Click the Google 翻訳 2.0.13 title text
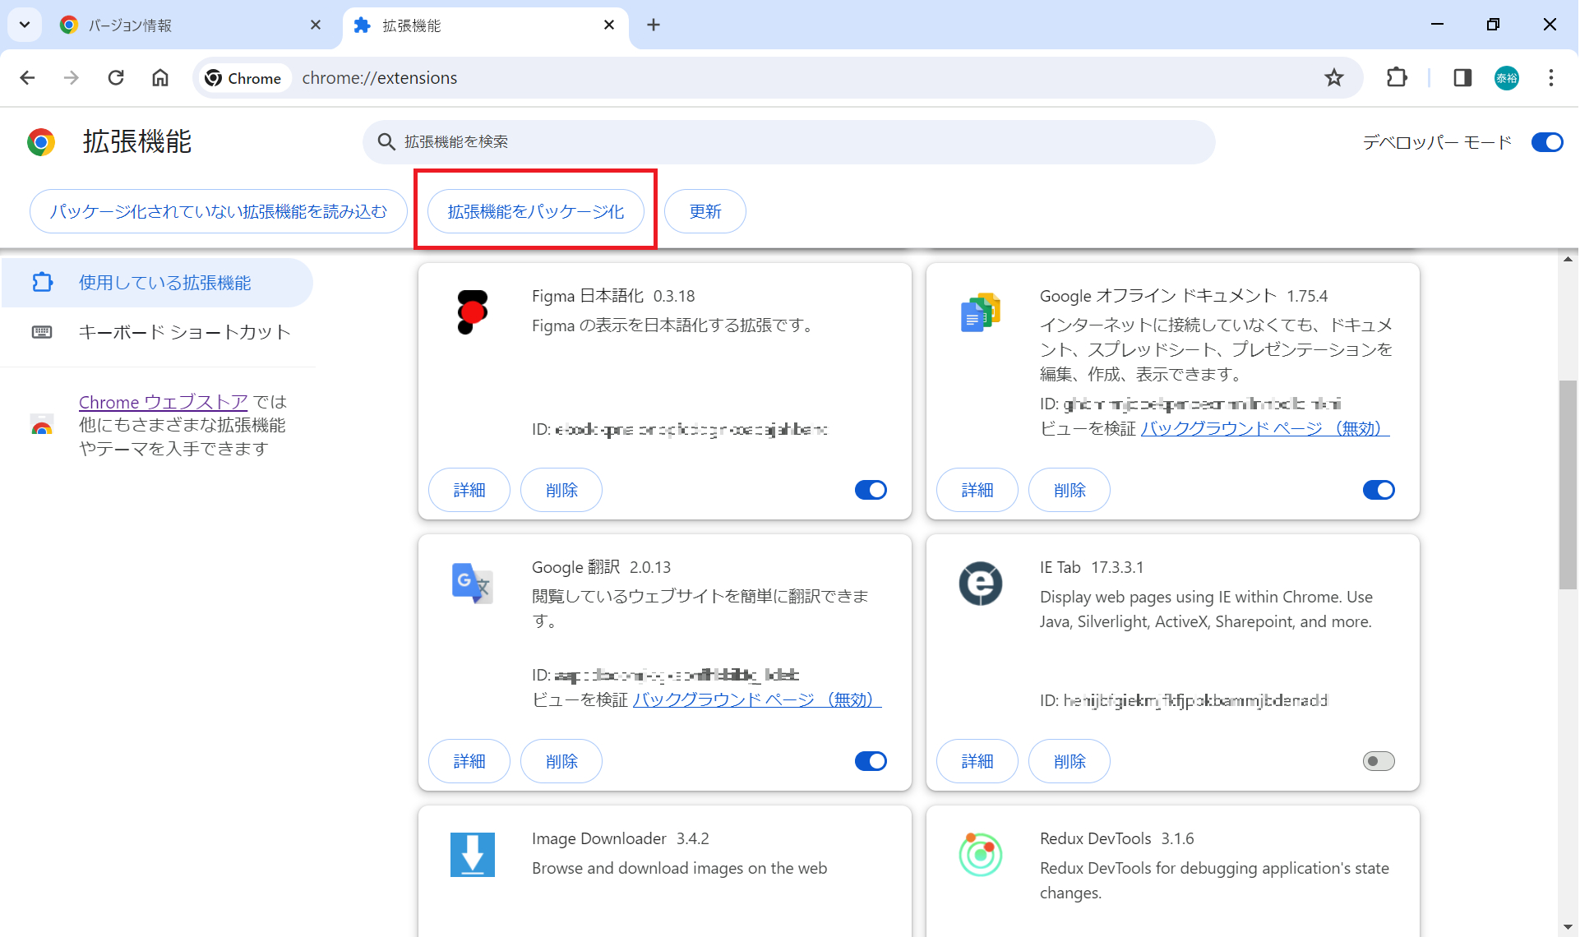This screenshot has width=1580, height=937. point(601,567)
